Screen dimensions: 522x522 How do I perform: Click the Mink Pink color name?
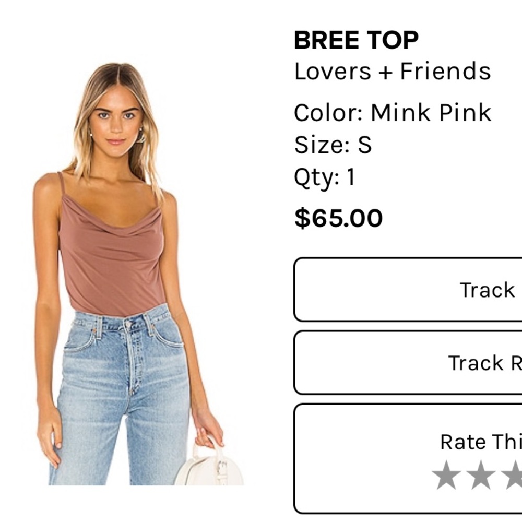pyautogui.click(x=431, y=111)
